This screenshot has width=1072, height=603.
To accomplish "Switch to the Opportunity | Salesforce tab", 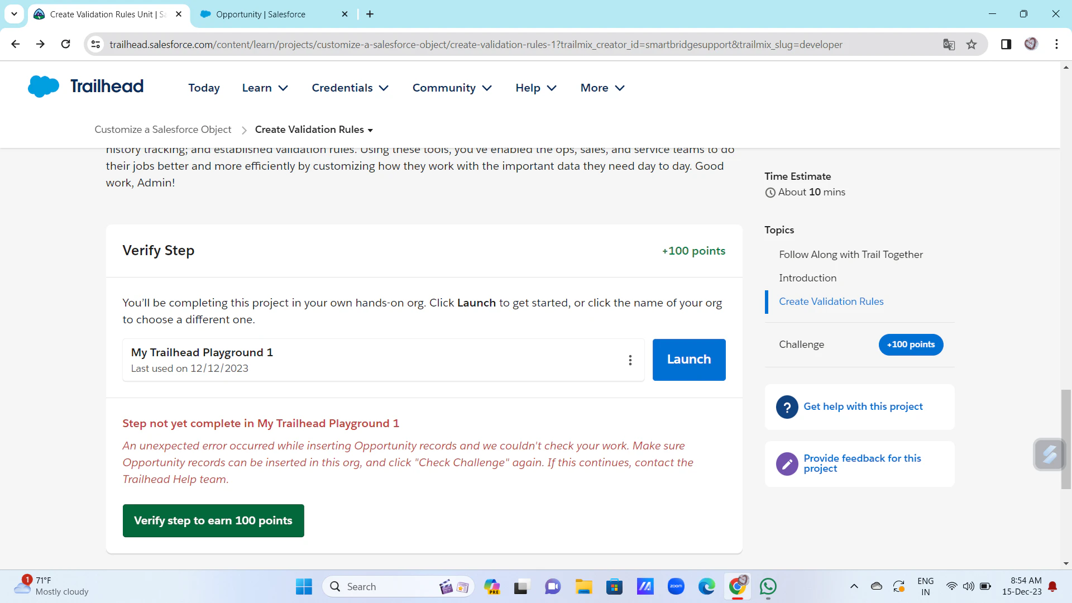I will pos(261,15).
